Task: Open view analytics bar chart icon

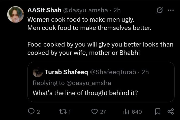Action: (x=126, y=111)
